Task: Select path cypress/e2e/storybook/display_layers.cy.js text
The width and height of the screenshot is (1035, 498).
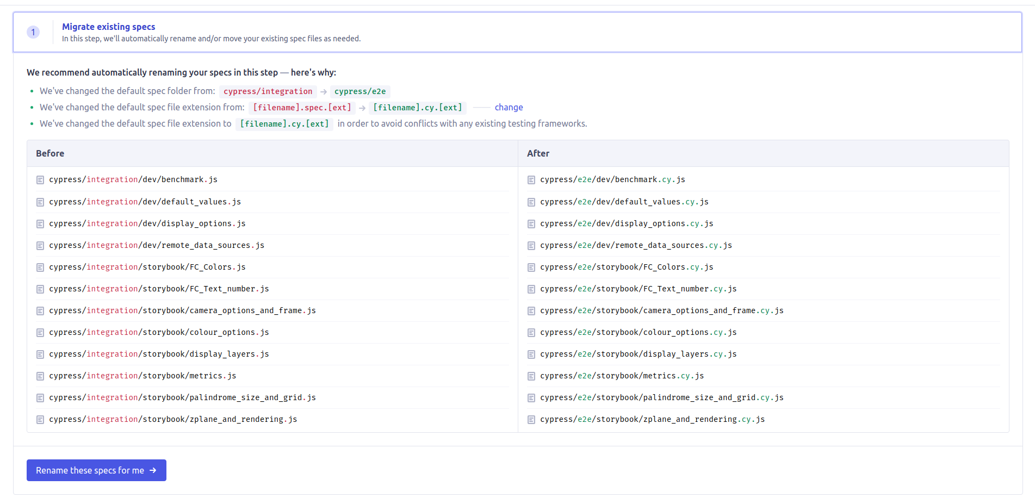Action: point(639,354)
